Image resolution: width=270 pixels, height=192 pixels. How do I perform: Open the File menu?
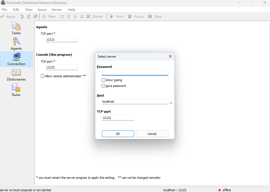[x=4, y=9]
